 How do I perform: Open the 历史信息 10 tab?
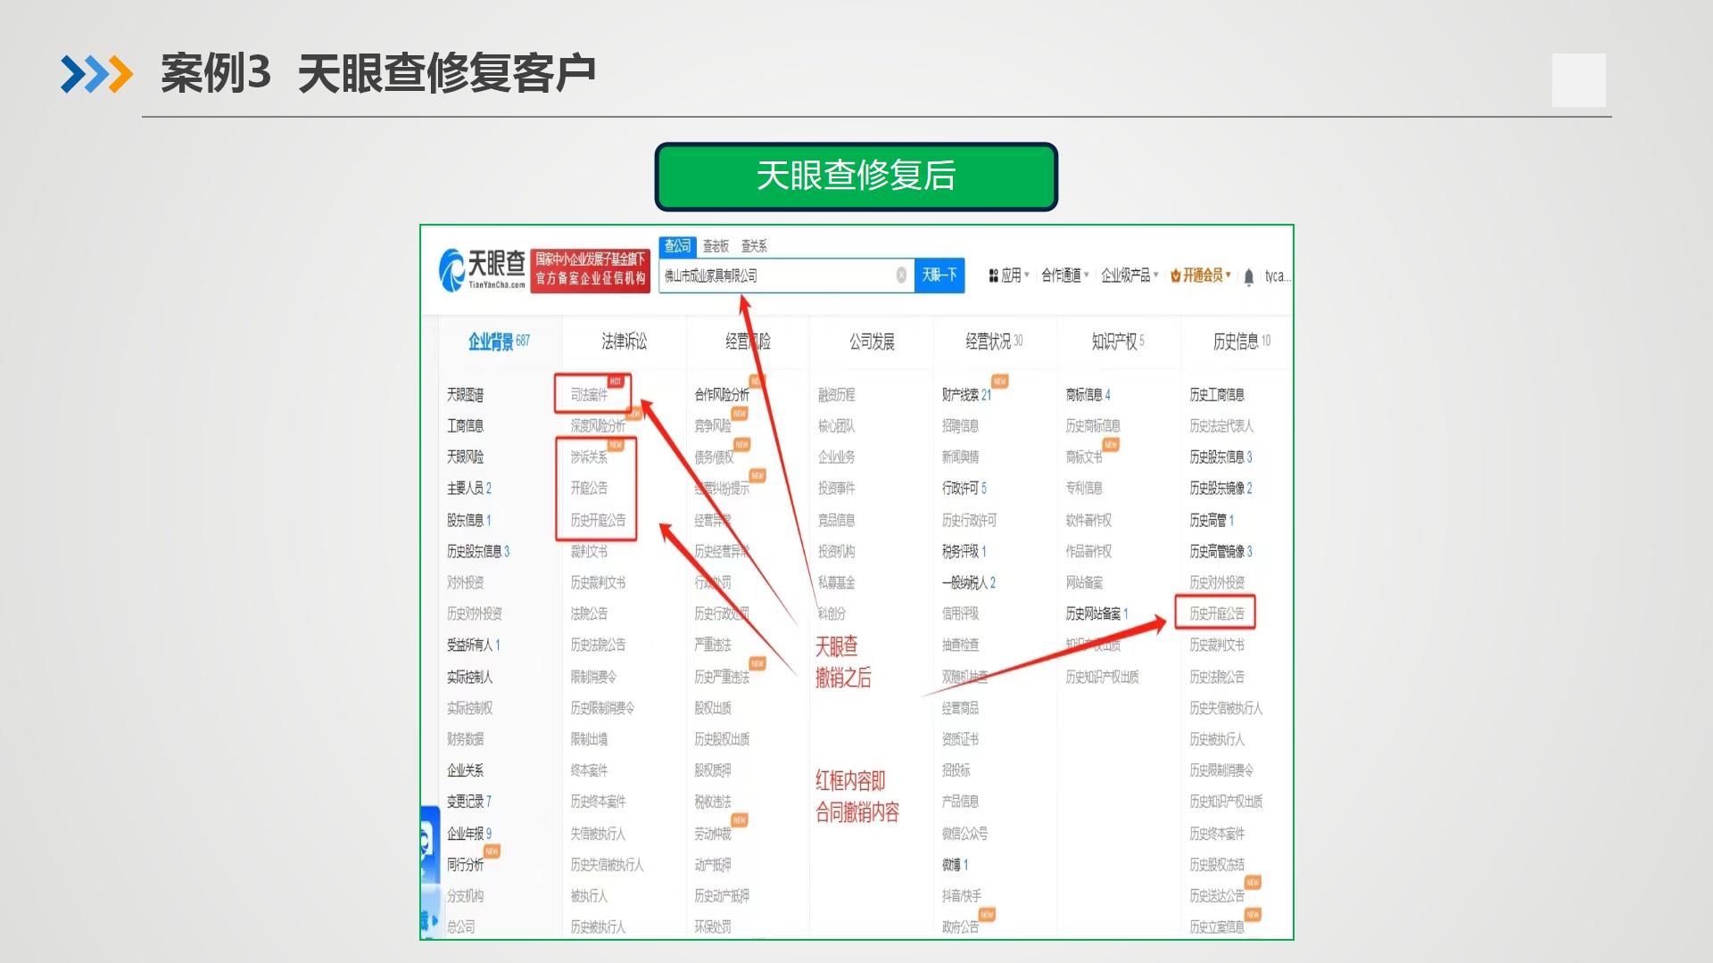click(x=1241, y=342)
